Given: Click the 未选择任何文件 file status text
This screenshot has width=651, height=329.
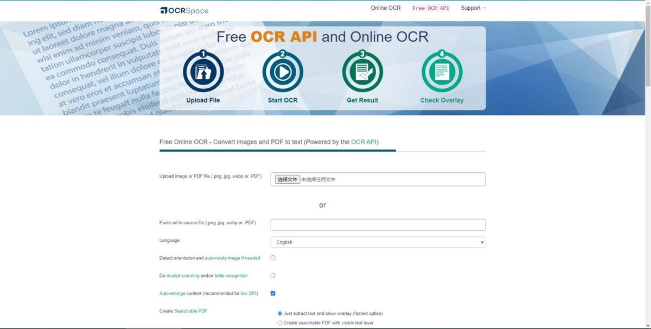Looking at the screenshot, I should pos(318,179).
